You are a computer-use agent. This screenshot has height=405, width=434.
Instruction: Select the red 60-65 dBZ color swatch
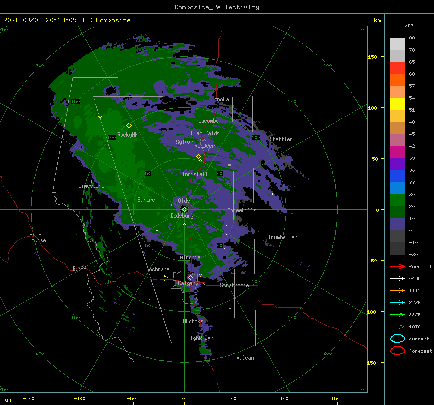pyautogui.click(x=397, y=67)
